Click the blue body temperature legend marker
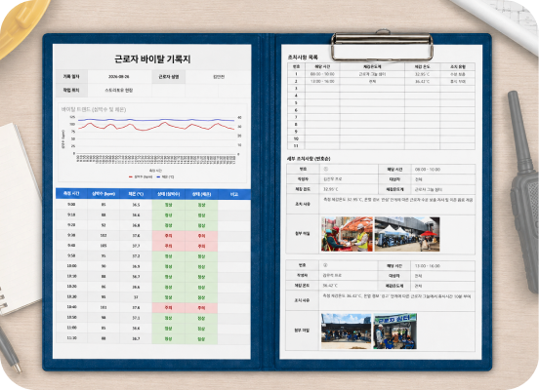This screenshot has width=539, height=390. 158,177
